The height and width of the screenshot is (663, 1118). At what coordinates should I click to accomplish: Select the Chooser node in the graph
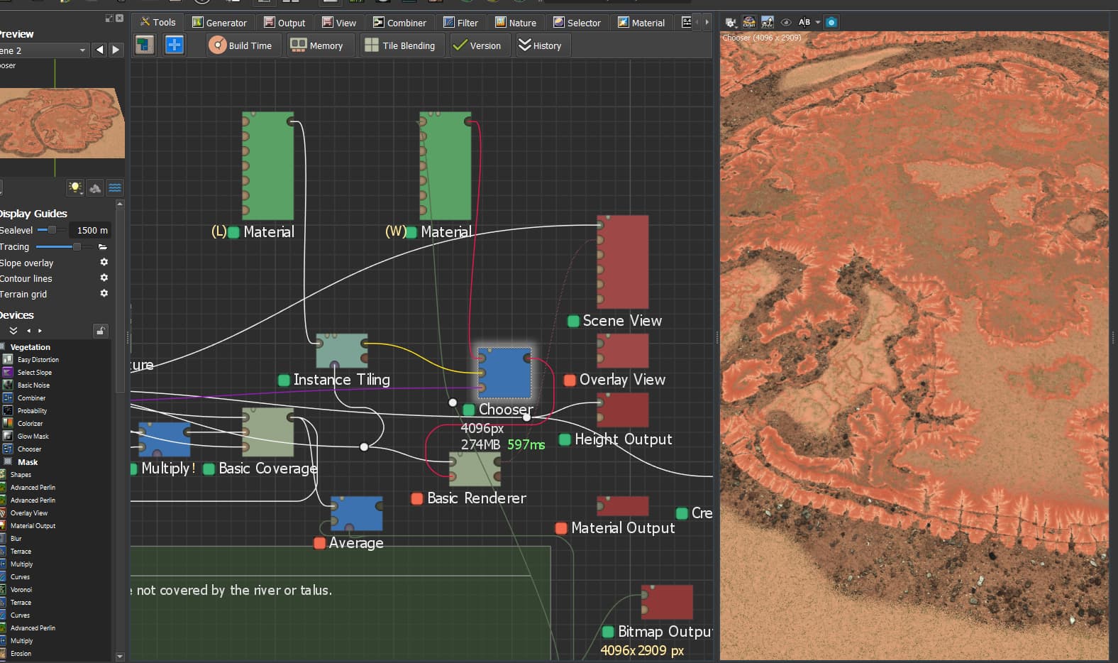[x=504, y=373]
